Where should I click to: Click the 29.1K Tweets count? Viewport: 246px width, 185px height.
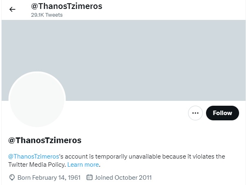(47, 15)
